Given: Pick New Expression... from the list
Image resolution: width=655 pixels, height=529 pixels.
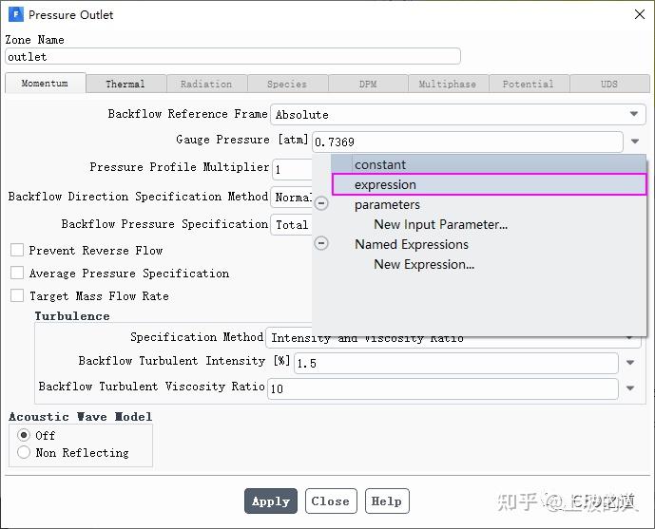Looking at the screenshot, I should (424, 264).
